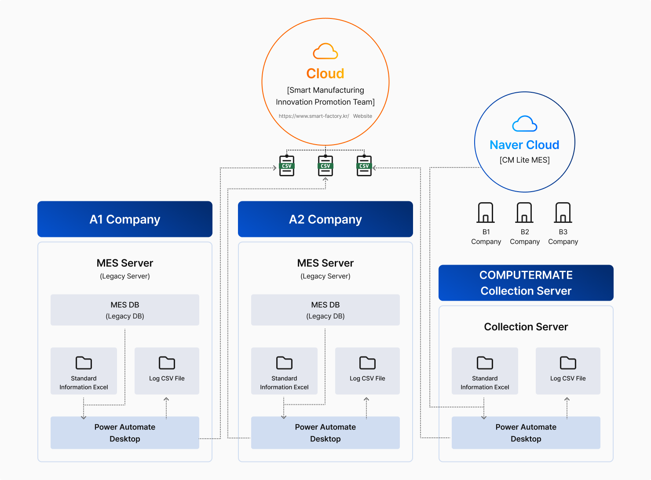Click 'B2 Company' label text

(525, 236)
